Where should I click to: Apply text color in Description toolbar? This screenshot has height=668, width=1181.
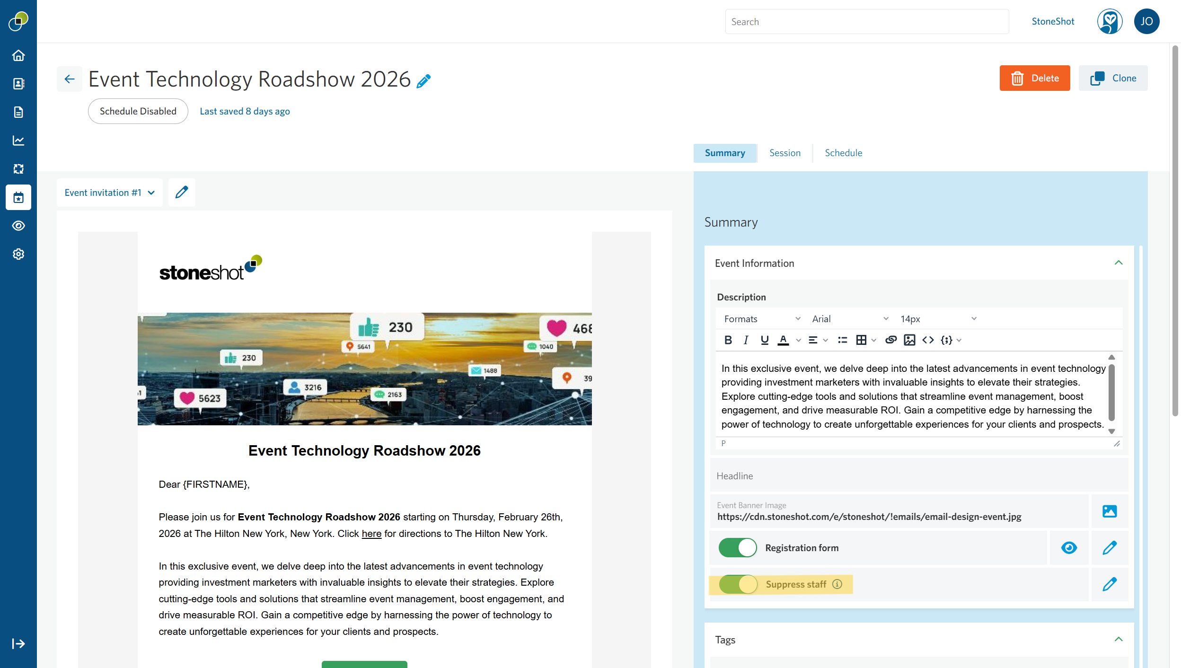click(x=784, y=340)
